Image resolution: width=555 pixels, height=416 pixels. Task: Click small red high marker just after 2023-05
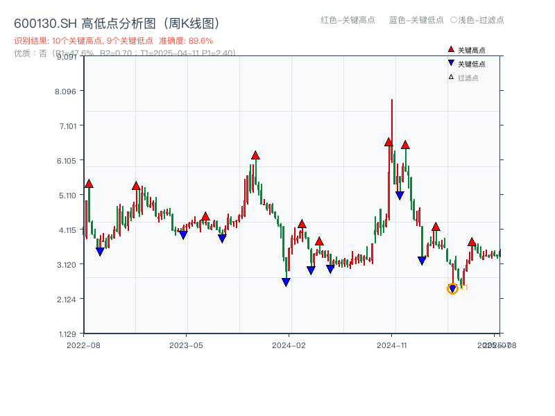[205, 216]
